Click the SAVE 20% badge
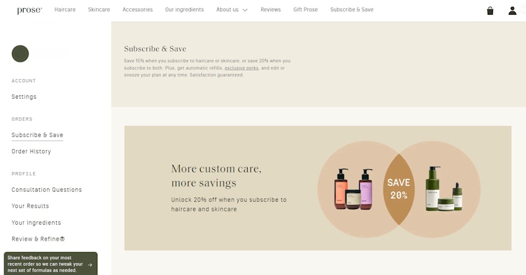Screen dimensions: 526x275 click(399, 189)
